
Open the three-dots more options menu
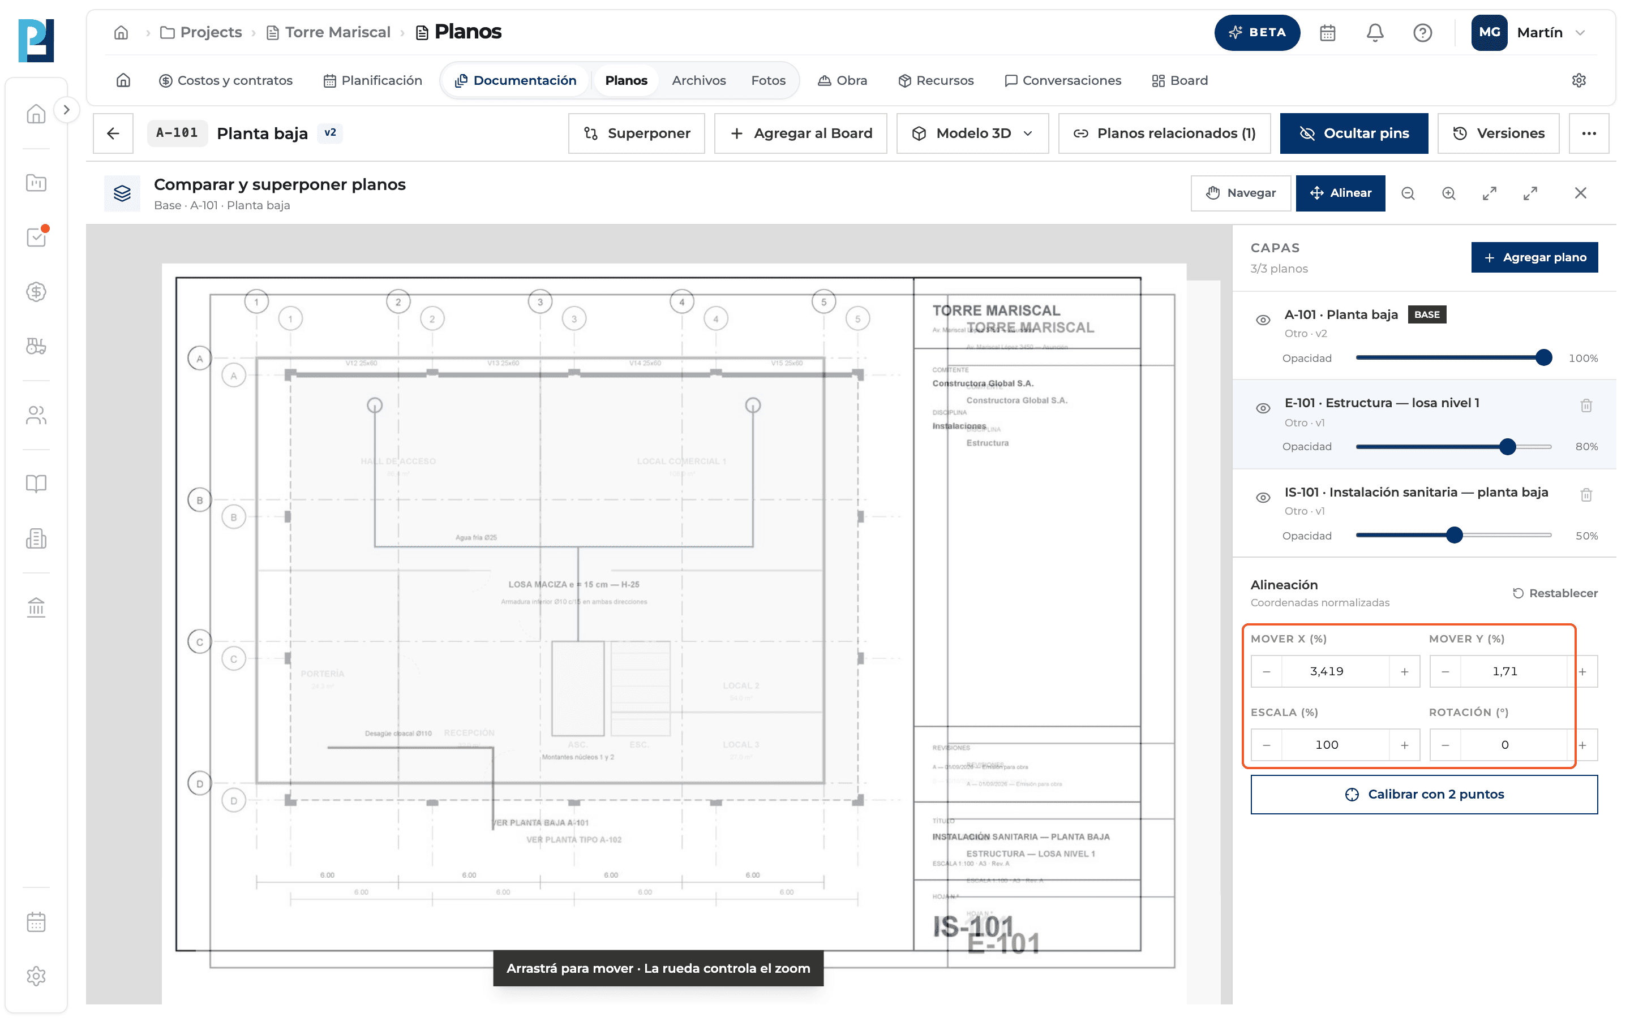tap(1589, 133)
